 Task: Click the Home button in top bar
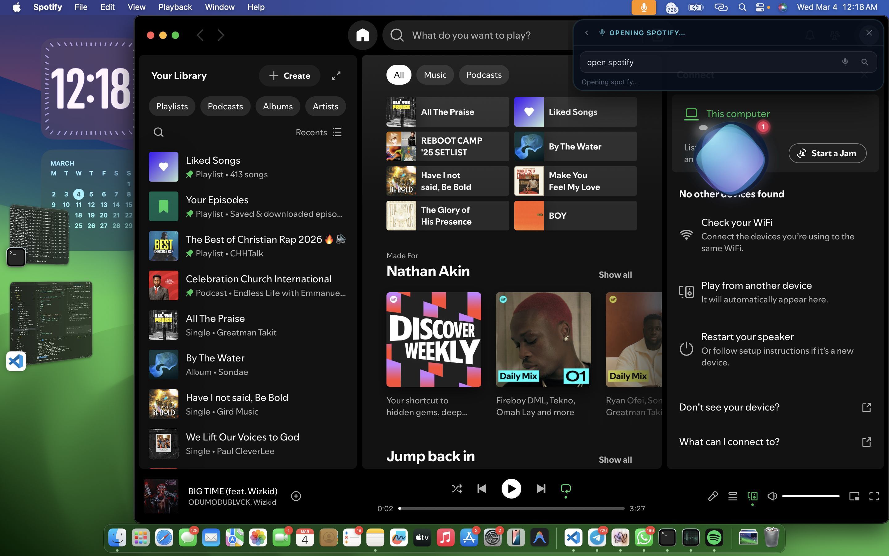click(362, 35)
